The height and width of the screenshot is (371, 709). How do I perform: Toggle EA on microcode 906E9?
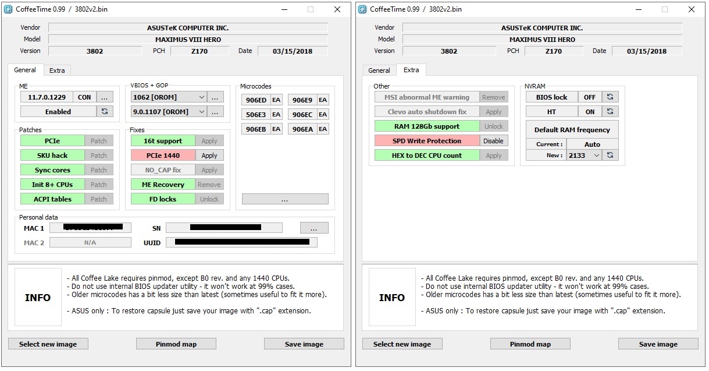[x=323, y=100]
